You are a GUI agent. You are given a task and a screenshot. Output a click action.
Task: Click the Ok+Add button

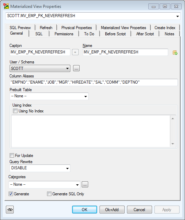pos(112,210)
